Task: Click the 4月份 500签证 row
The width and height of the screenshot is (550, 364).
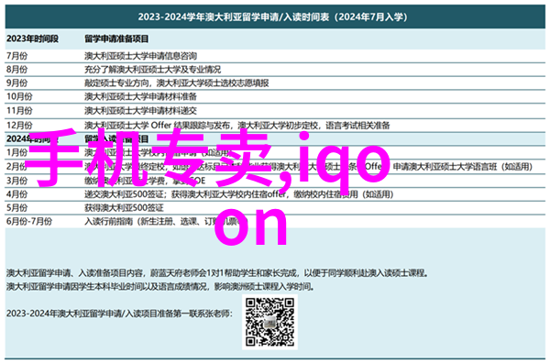Action: (275, 194)
